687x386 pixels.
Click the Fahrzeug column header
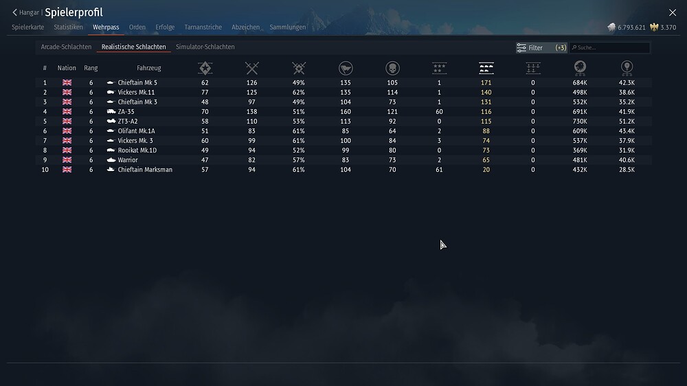(148, 68)
